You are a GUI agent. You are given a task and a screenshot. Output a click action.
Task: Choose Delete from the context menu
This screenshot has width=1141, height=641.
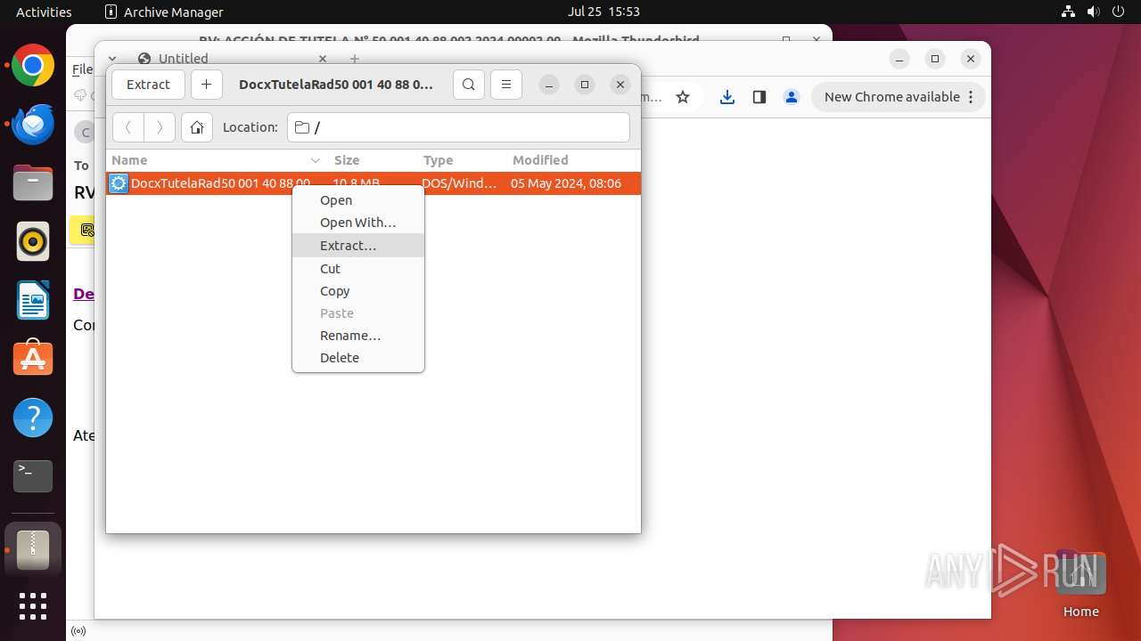click(x=358, y=358)
